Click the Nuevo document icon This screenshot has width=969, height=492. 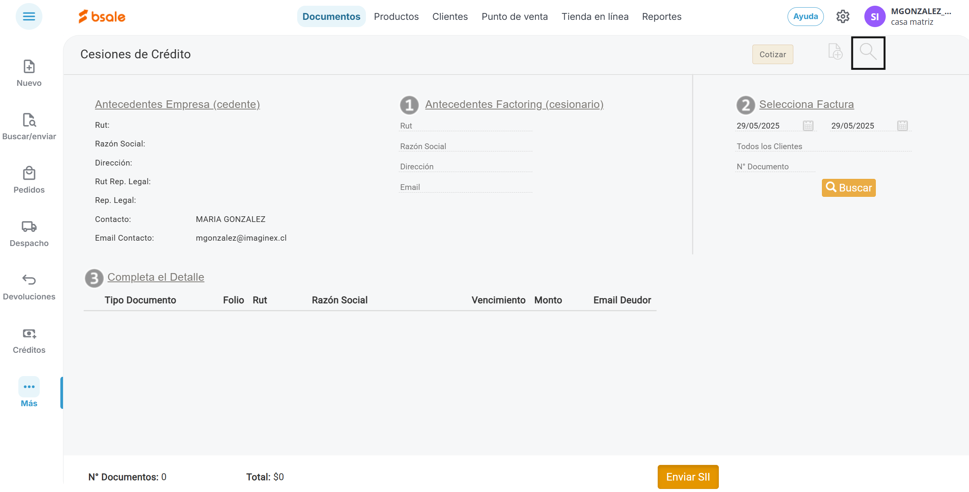(29, 67)
